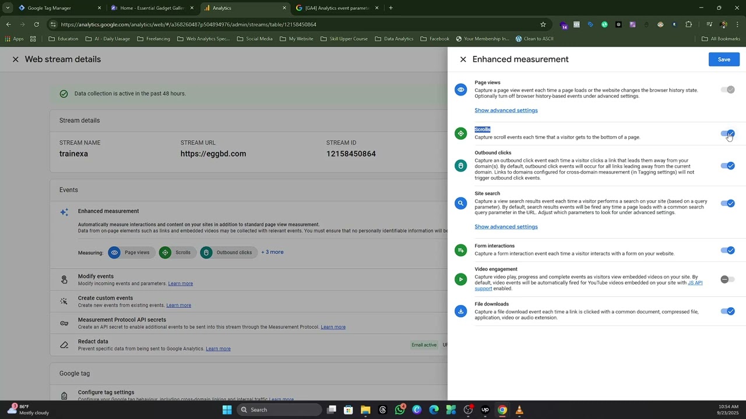Open the Upwork taskbar icon
The width and height of the screenshot is (746, 419).
point(485,410)
